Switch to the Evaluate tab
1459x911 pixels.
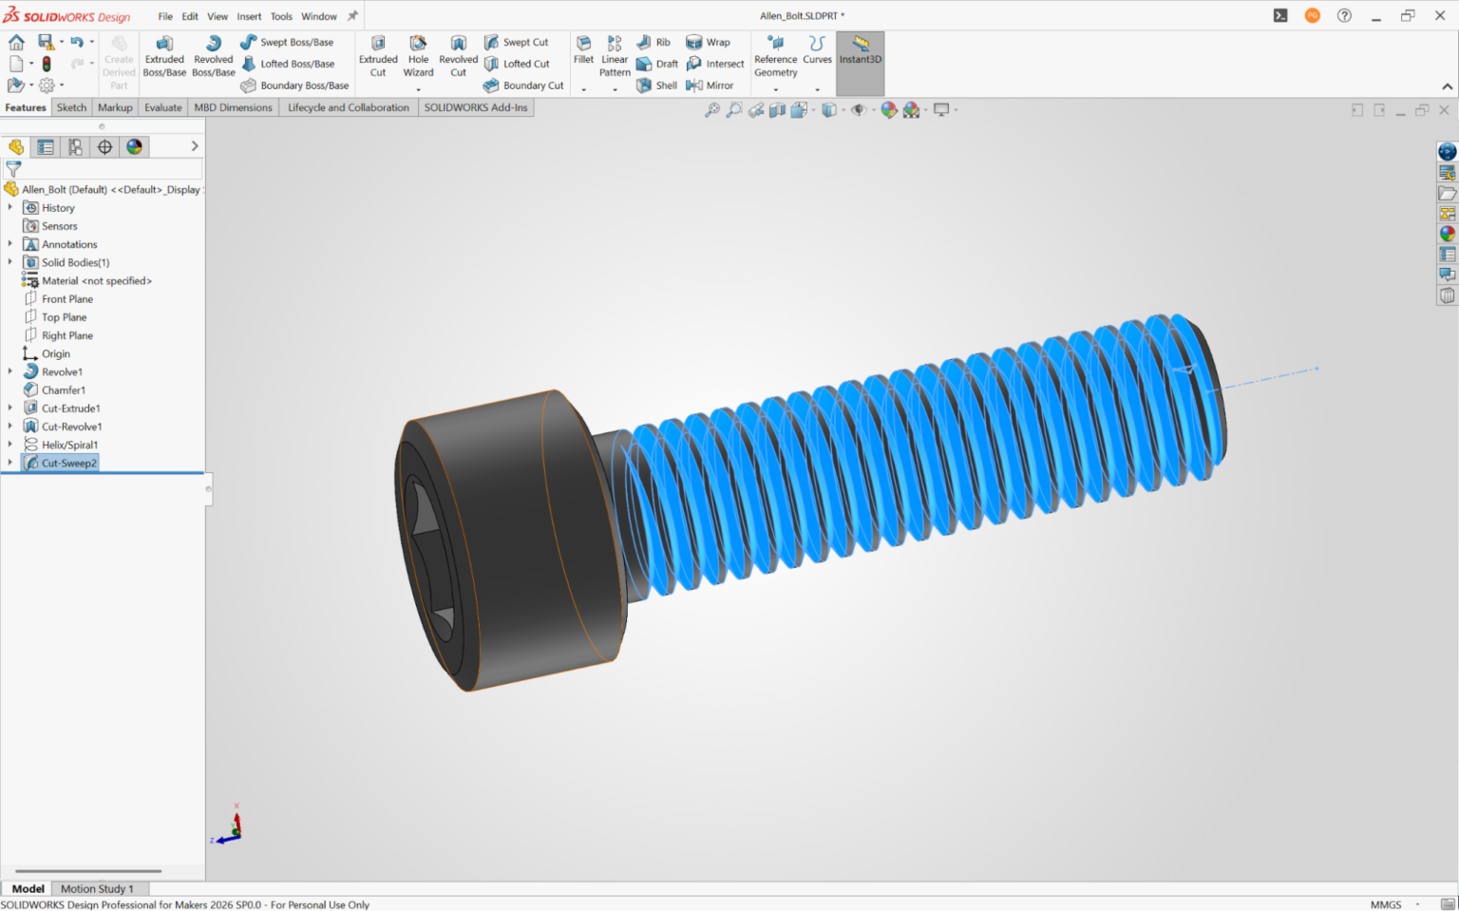point(162,107)
